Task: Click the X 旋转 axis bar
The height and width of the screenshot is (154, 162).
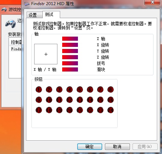Action: coord(70,45)
